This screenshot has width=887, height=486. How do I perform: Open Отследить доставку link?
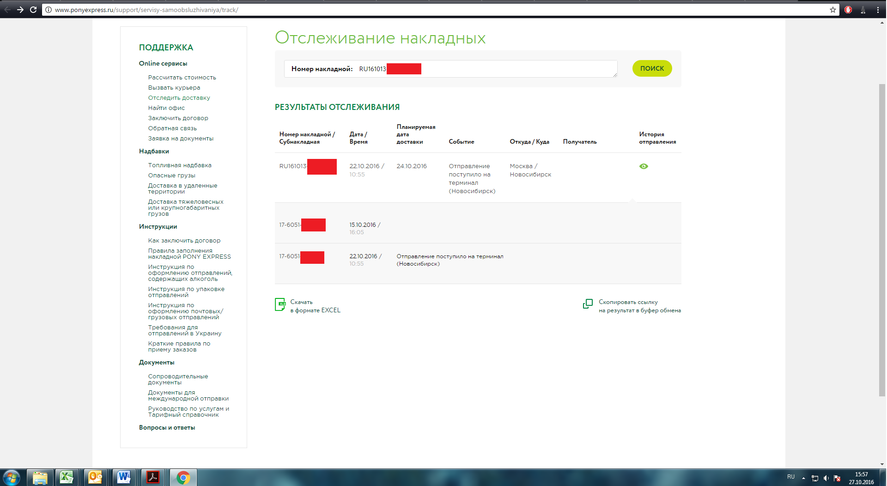pos(179,98)
